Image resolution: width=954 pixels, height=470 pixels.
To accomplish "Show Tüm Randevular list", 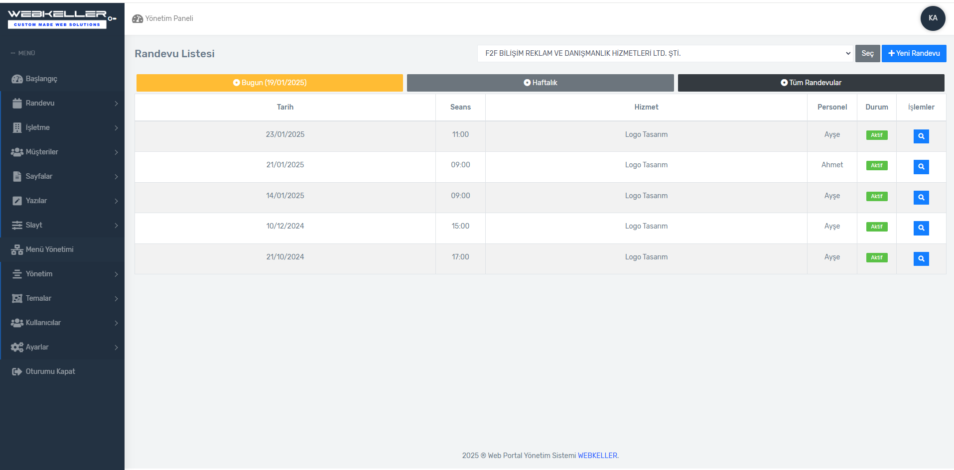I will click(x=811, y=83).
